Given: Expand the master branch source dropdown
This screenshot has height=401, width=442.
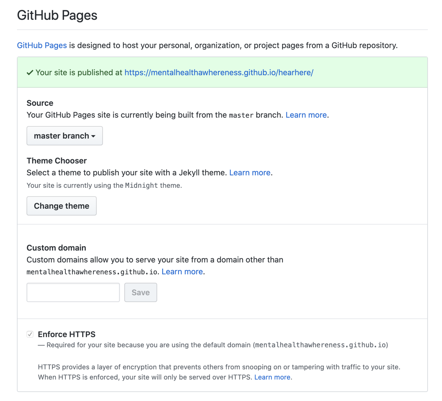Looking at the screenshot, I should (x=65, y=136).
